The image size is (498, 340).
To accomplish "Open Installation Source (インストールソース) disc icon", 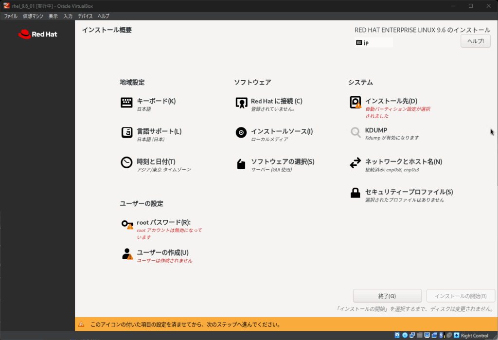I will tap(241, 132).
